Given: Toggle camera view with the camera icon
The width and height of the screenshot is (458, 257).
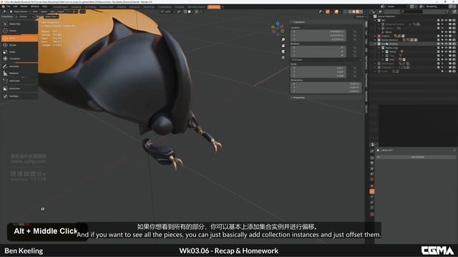Looking at the screenshot, I should [283, 51].
